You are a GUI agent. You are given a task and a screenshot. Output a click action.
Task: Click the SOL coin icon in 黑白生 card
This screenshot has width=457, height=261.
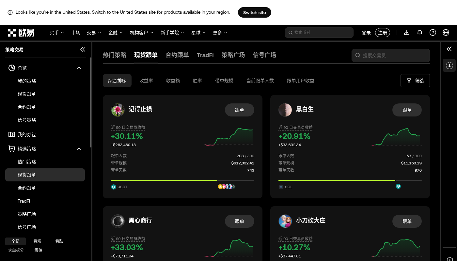coord(281,187)
